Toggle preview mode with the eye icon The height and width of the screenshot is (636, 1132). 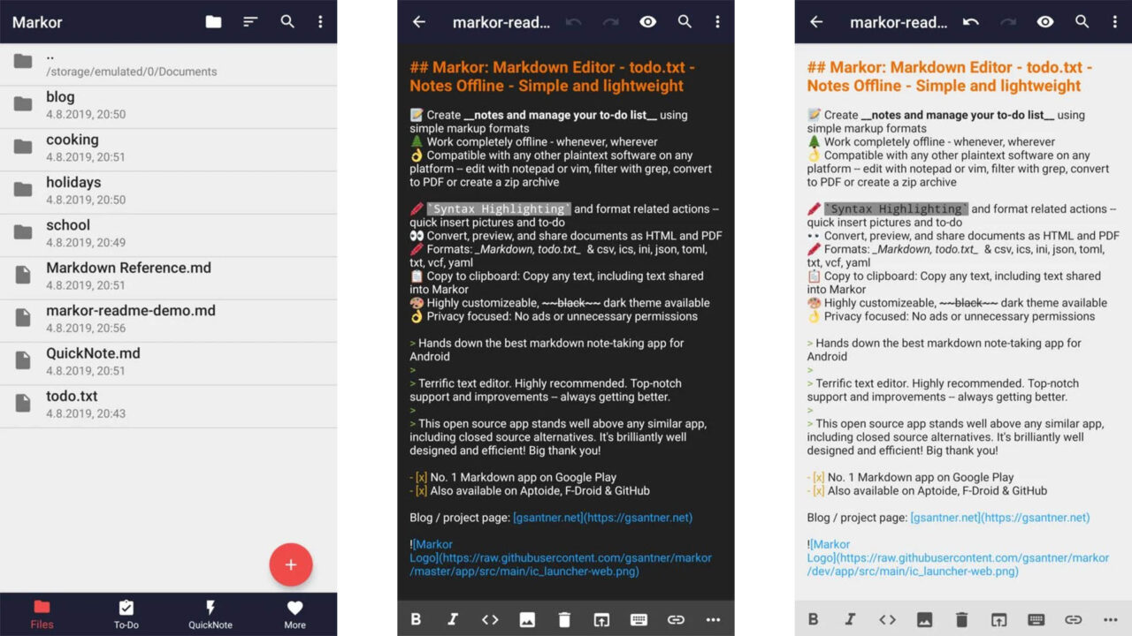[x=647, y=22]
